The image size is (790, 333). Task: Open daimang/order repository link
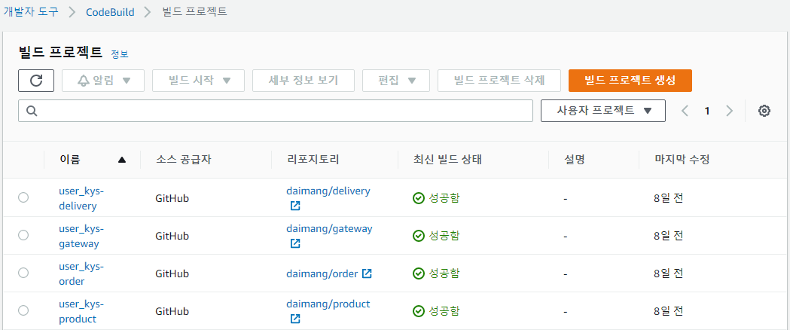tap(322, 273)
